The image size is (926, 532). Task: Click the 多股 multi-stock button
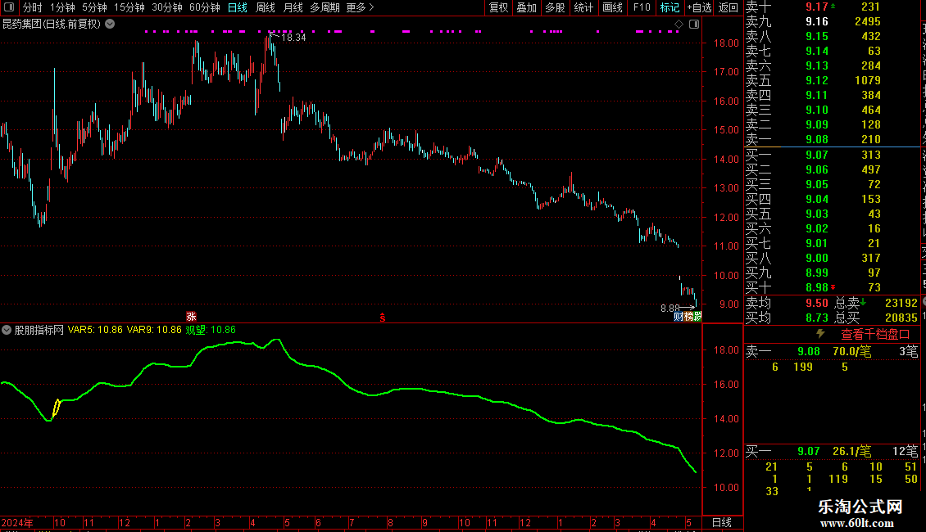click(x=555, y=7)
